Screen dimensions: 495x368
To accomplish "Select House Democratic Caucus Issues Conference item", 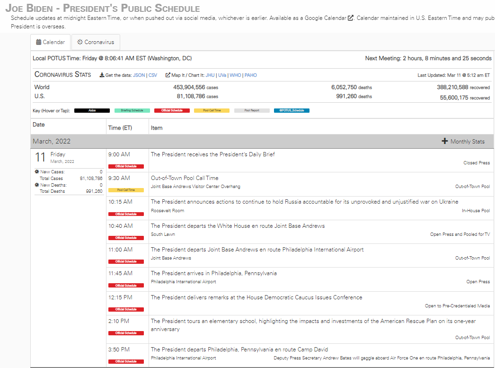I will (x=256, y=297).
